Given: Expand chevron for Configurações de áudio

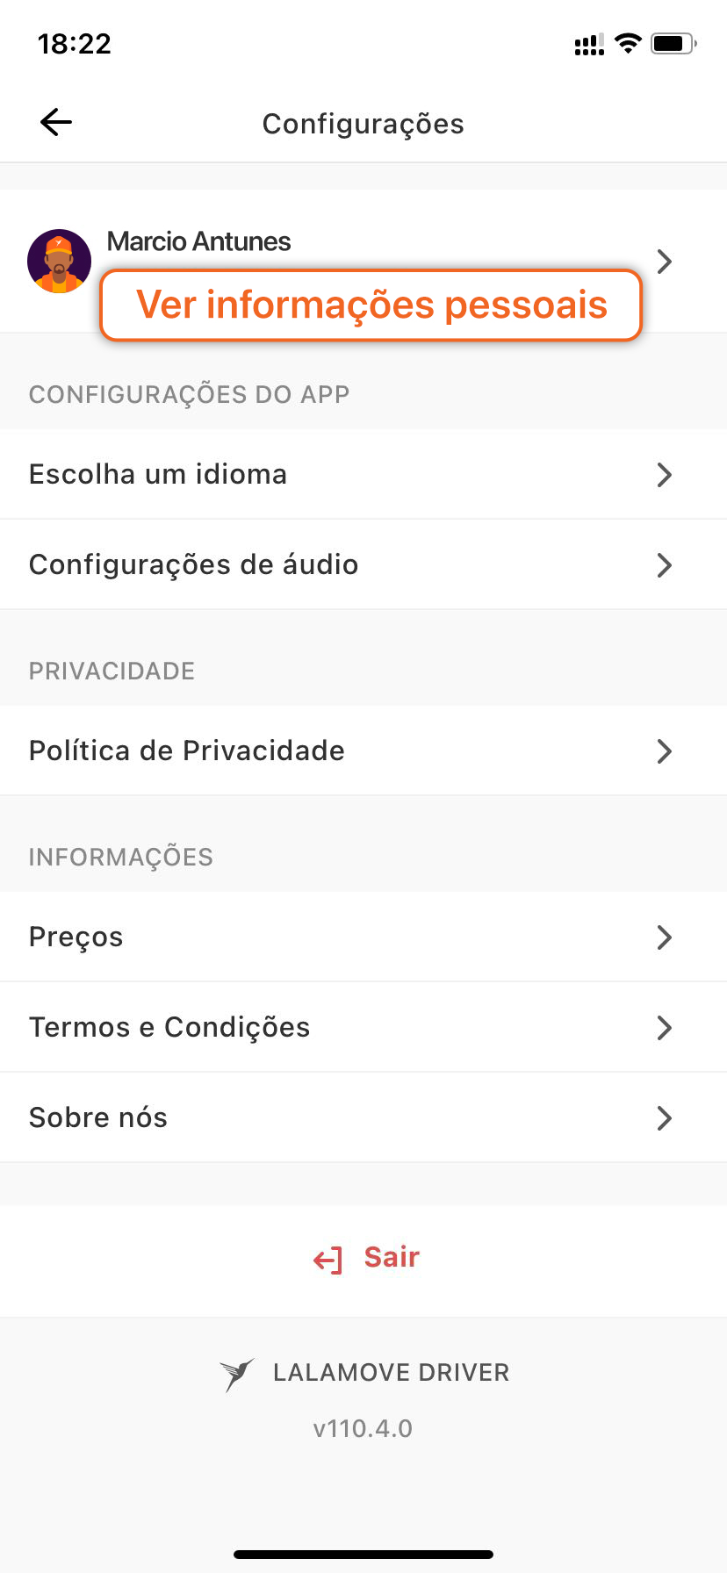Looking at the screenshot, I should pos(665,565).
